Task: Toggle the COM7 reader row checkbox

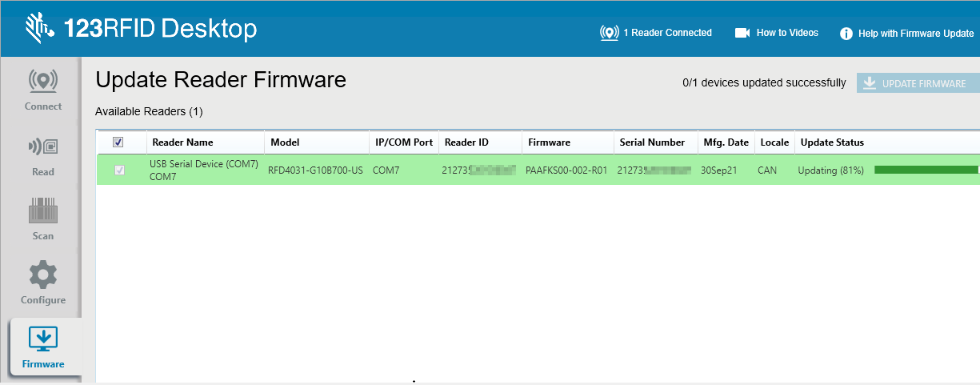Action: [x=120, y=170]
